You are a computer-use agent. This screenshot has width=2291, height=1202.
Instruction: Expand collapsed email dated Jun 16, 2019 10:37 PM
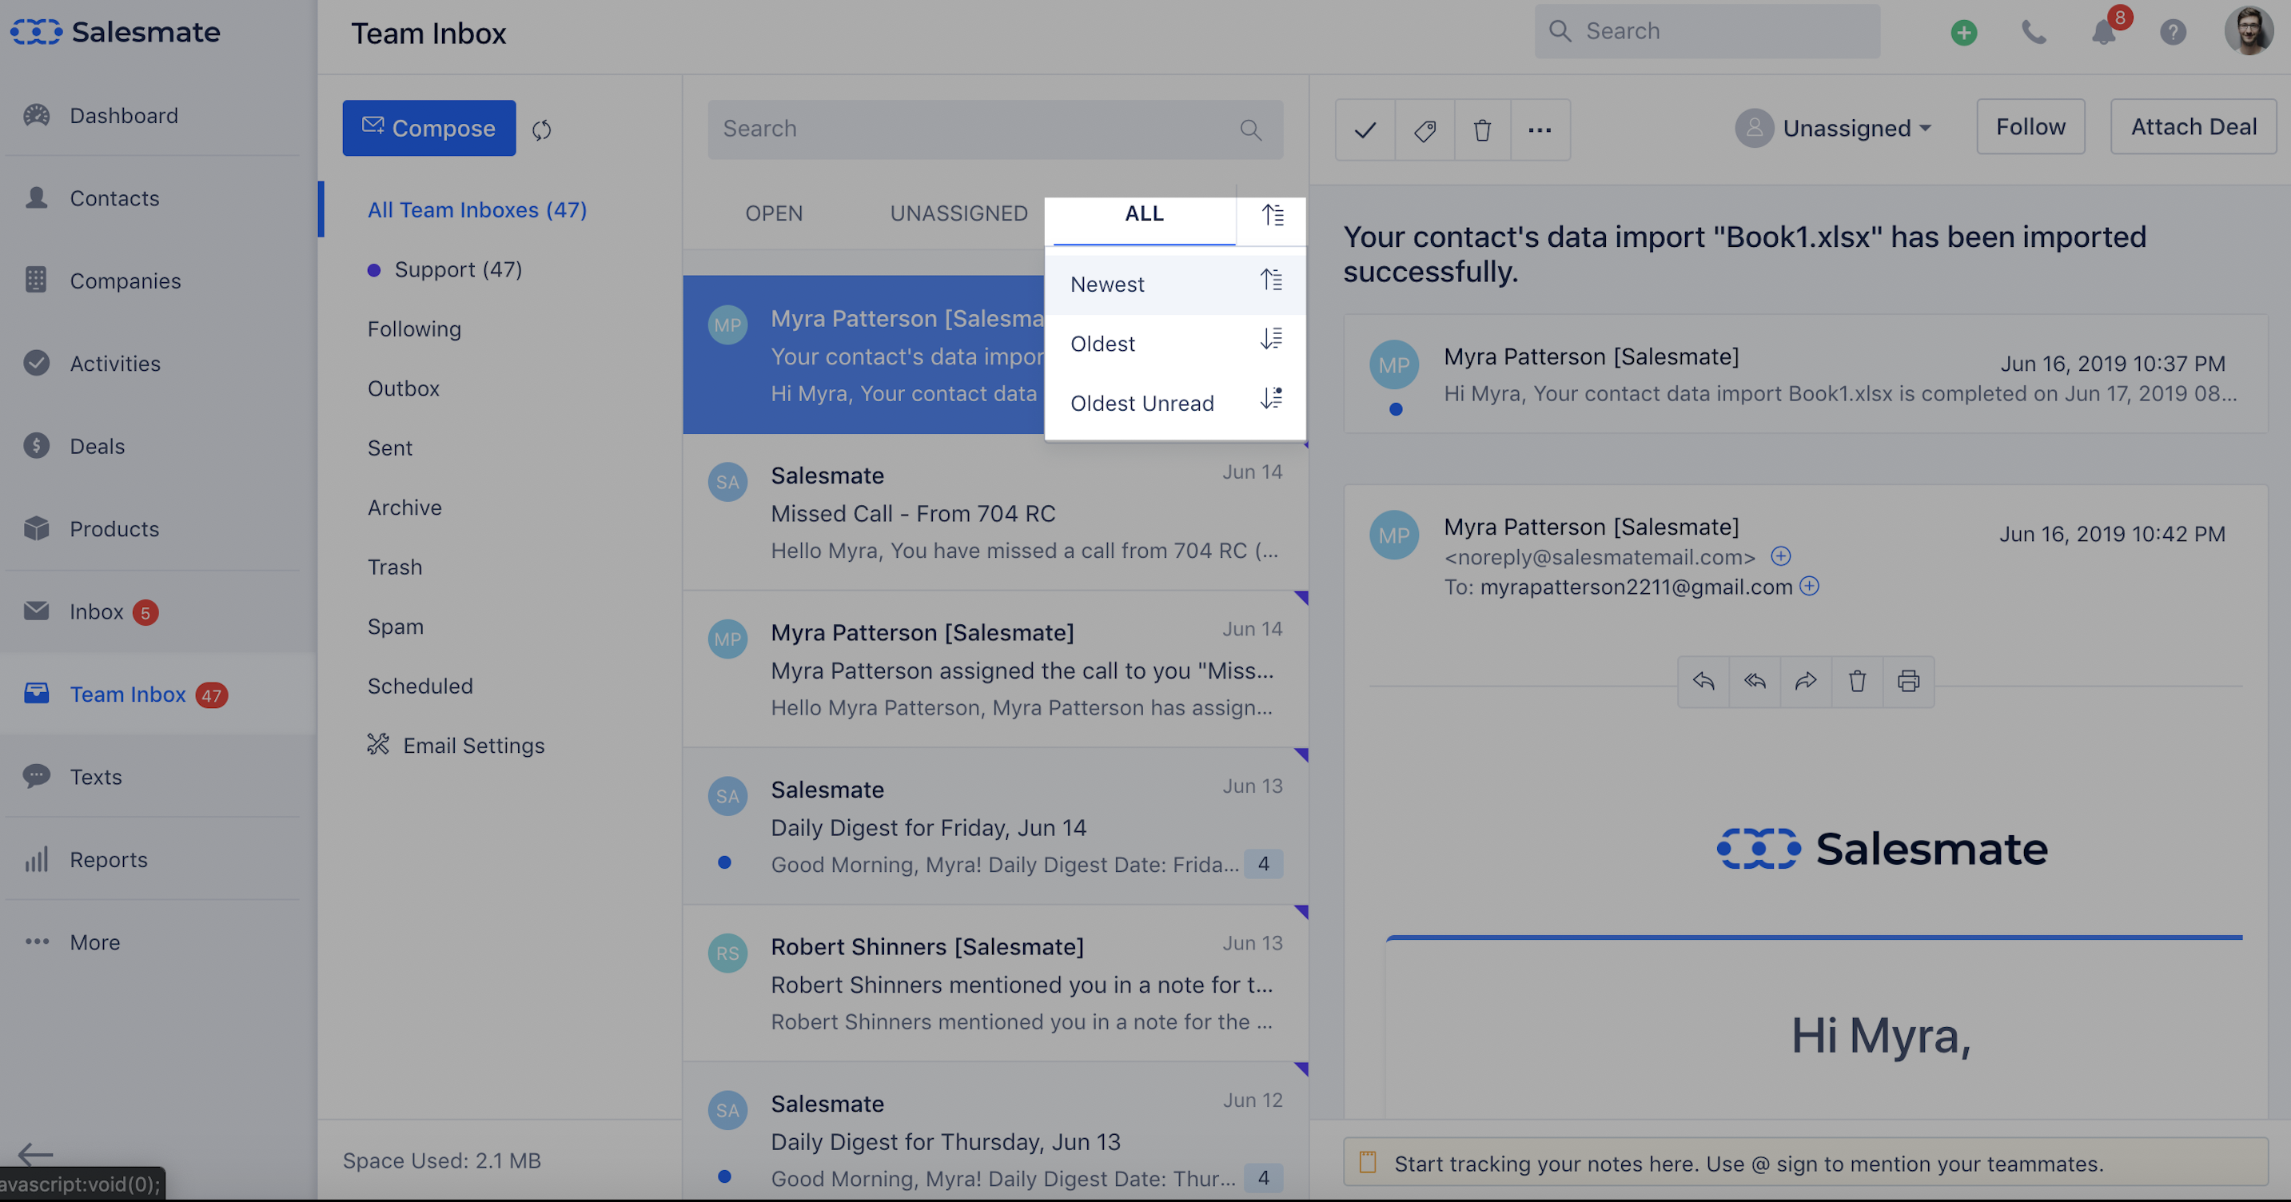tap(1806, 373)
